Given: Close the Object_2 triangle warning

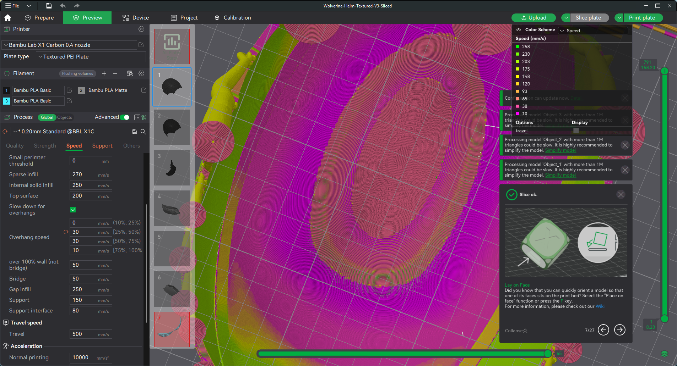Looking at the screenshot, I should [625, 145].
